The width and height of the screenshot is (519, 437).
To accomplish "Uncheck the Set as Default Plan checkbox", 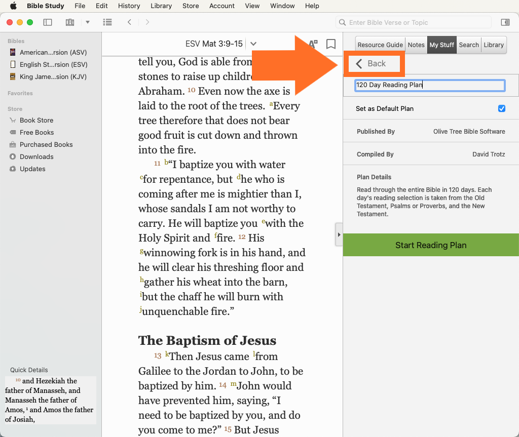I will coord(501,108).
